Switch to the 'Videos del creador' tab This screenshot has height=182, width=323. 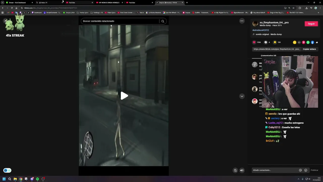click(302, 56)
